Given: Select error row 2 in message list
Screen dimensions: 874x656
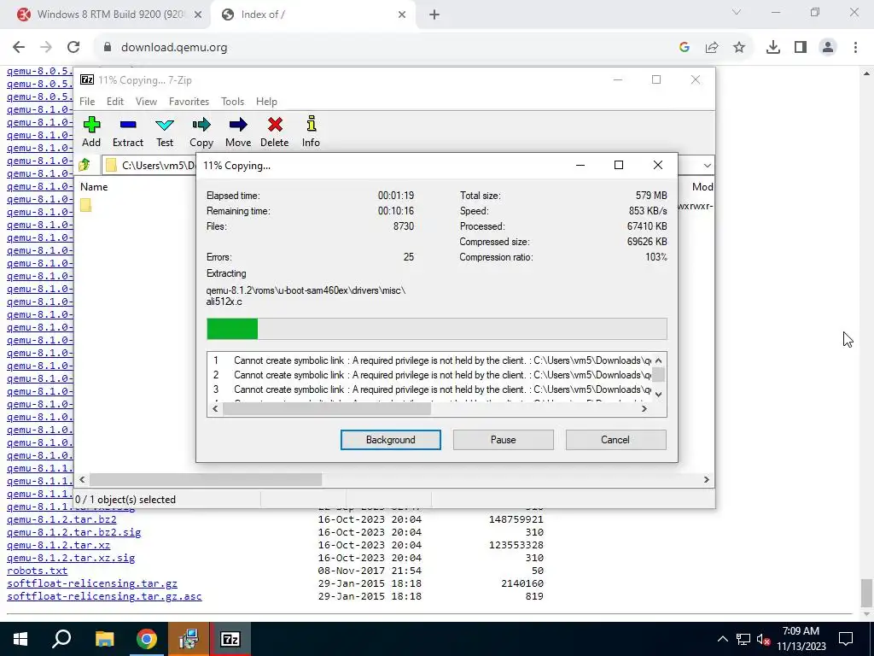Looking at the screenshot, I should point(429,375).
